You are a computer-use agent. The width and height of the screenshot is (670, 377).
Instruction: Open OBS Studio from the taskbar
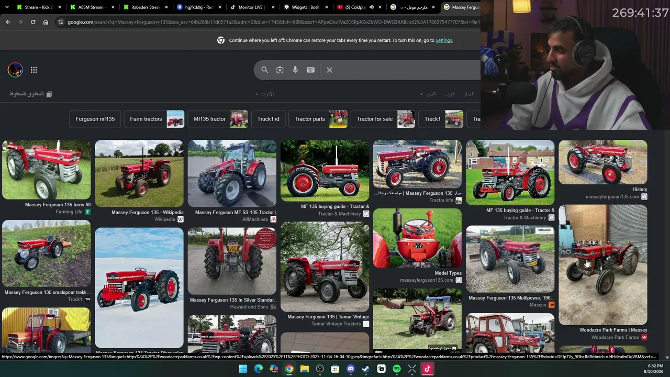(x=320, y=369)
